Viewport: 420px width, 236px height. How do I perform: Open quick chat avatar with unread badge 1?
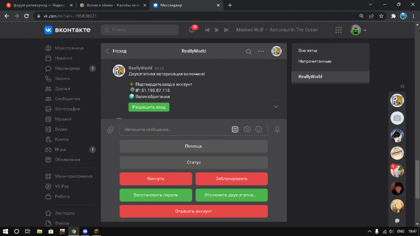[397, 171]
